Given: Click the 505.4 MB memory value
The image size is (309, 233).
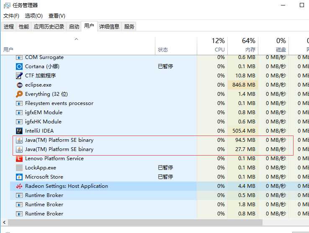Looking at the screenshot, I should coord(244,131).
